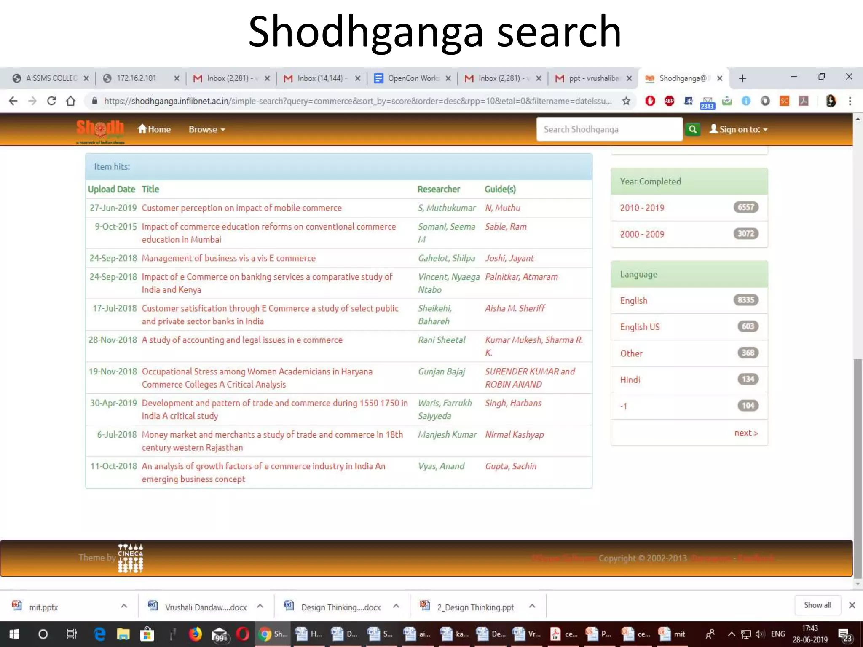Open File Explorer from the taskbar
863x647 pixels.
tap(123, 634)
